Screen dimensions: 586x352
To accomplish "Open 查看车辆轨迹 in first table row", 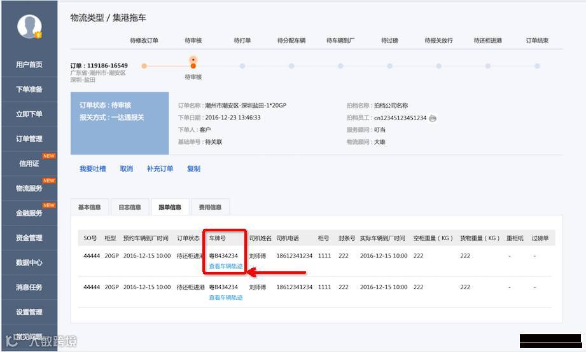I will tap(226, 266).
